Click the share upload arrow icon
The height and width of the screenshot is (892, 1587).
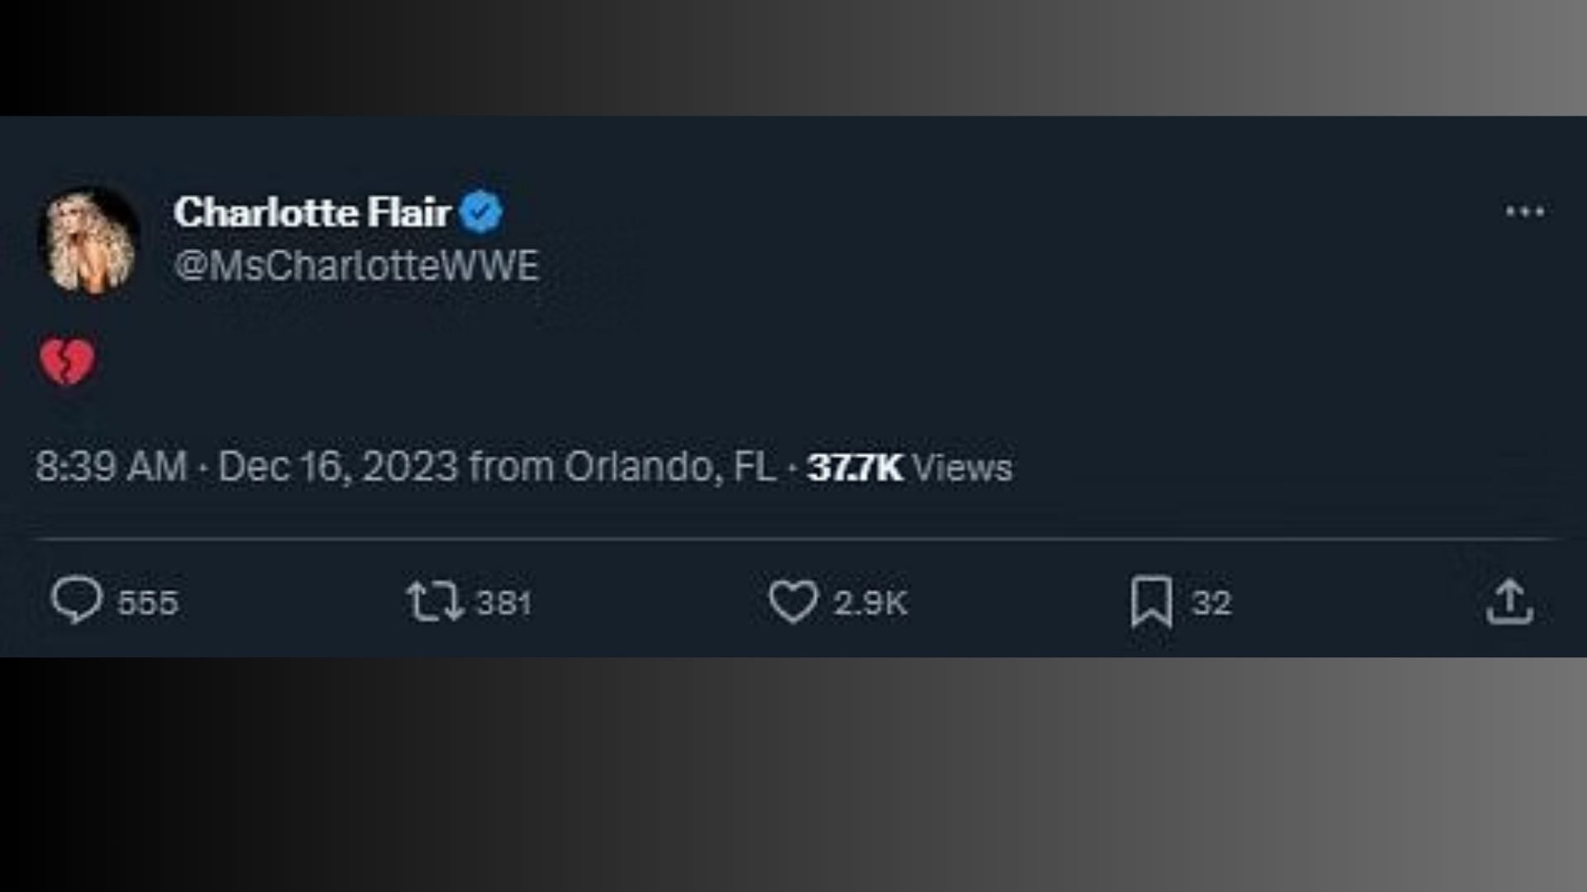[1509, 601]
